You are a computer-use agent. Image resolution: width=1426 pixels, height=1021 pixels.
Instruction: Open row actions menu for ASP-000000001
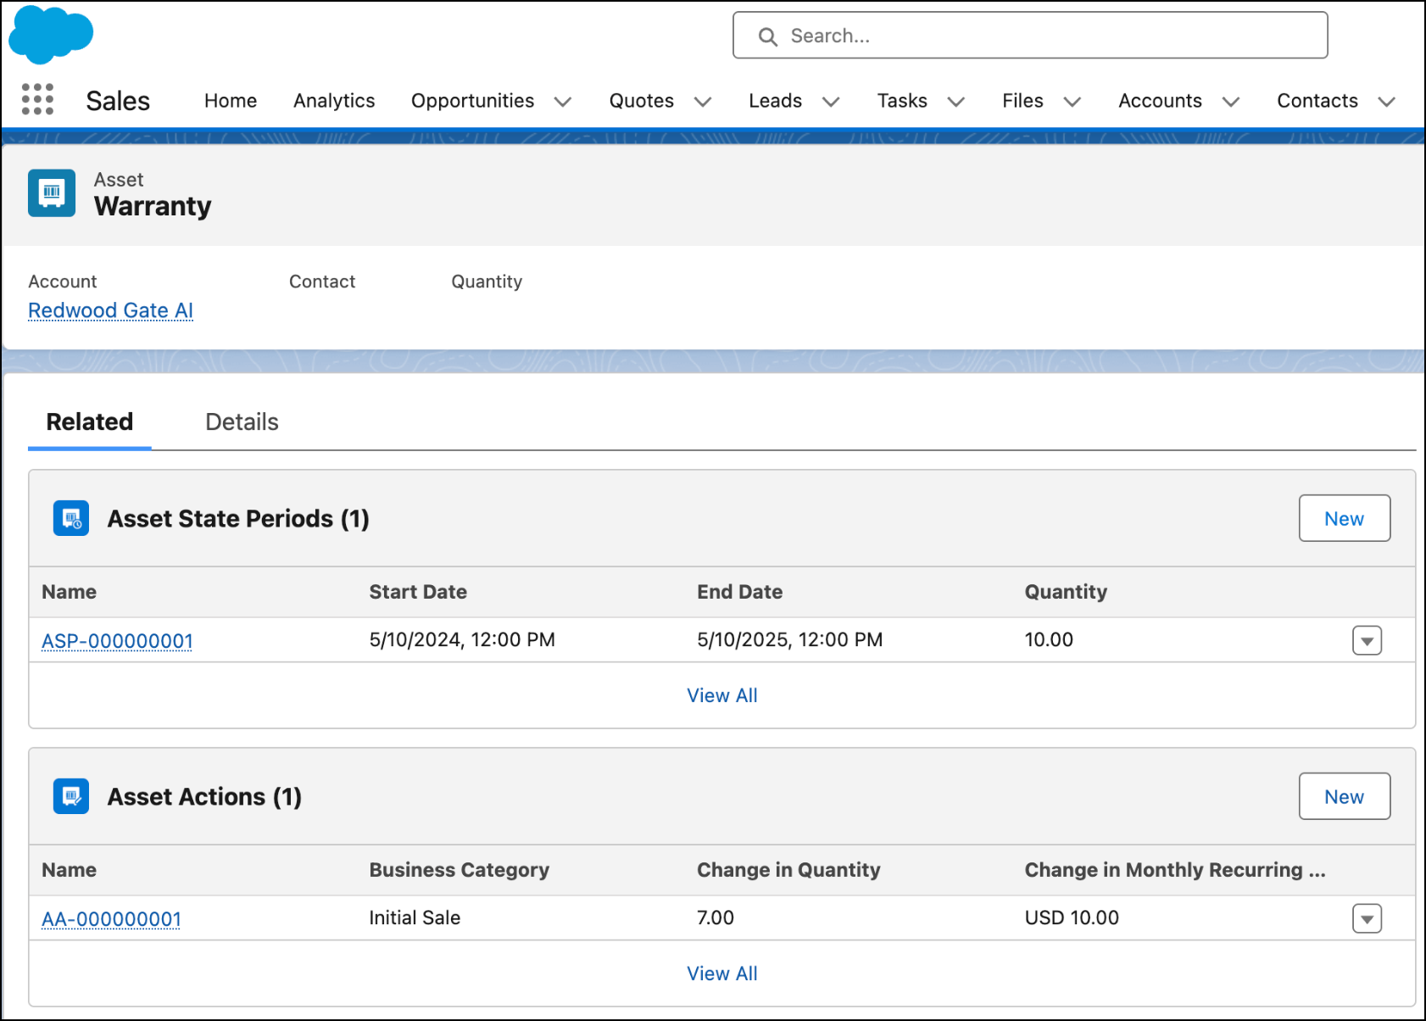click(1367, 640)
